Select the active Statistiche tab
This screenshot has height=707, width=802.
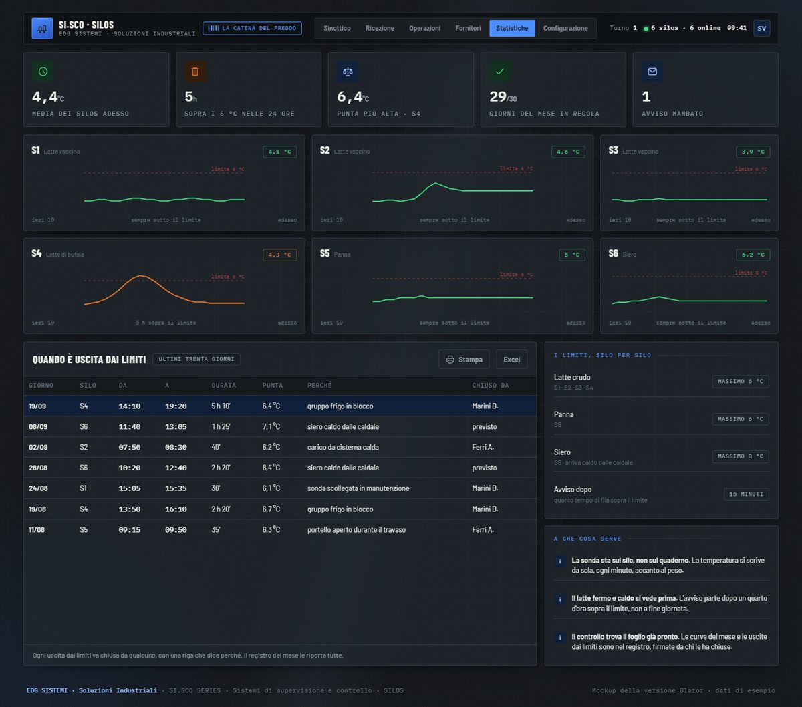pyautogui.click(x=512, y=28)
